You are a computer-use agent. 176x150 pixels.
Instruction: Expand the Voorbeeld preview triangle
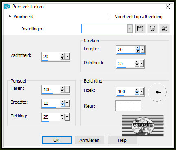click(9, 17)
